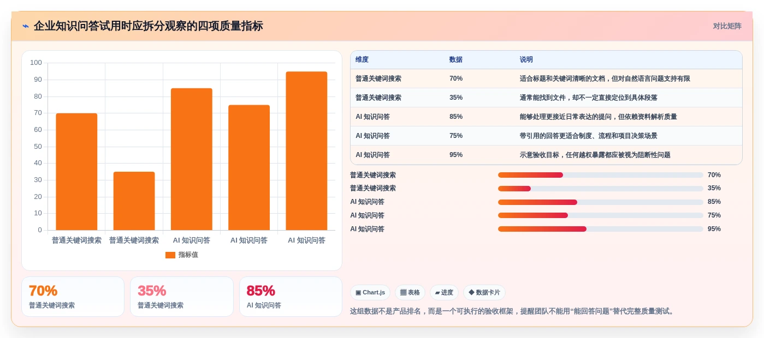Click description '示意验收目标，任何越权暴露…'
This screenshot has width=764, height=338.
(x=595, y=155)
